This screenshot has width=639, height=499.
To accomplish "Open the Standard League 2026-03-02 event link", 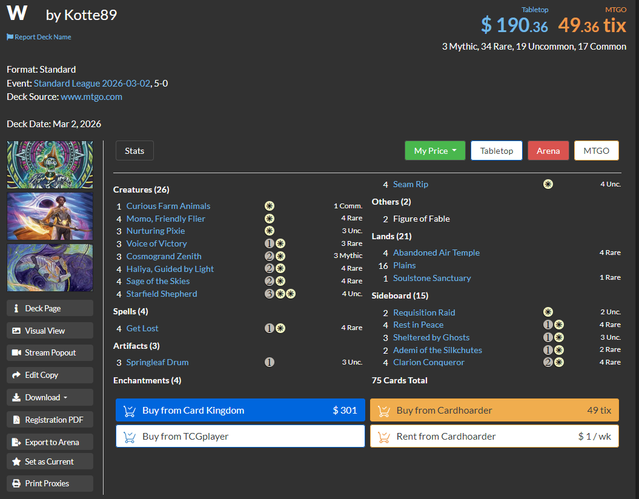I will point(92,84).
